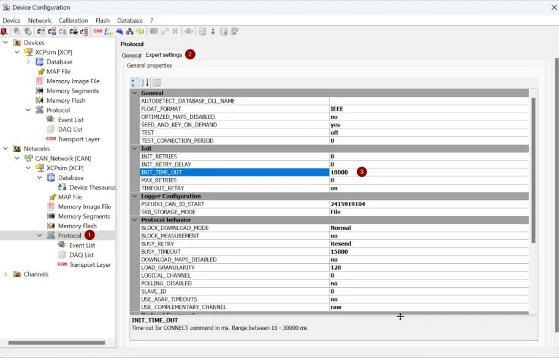Open the Device menu
The width and height of the screenshot is (559, 358).
click(x=12, y=20)
